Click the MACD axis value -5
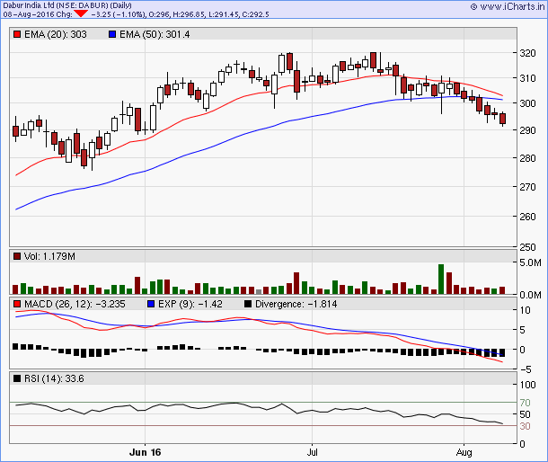This screenshot has width=548, height=462. coord(525,369)
